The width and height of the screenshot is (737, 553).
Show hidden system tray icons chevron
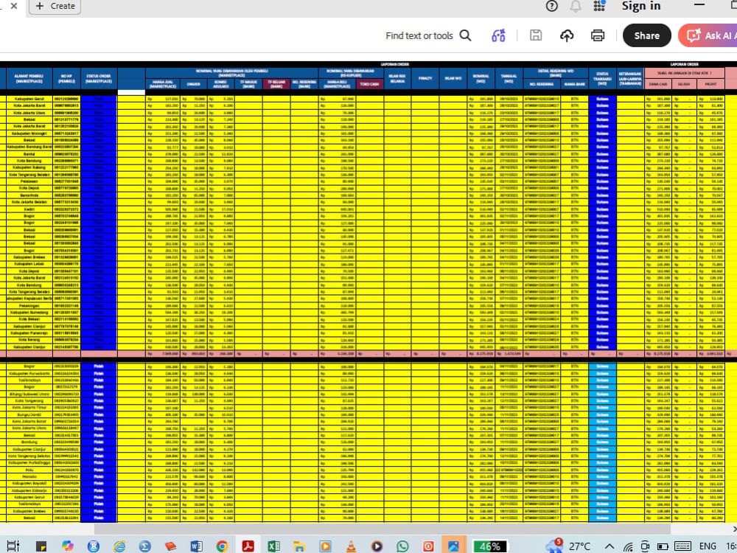tap(609, 546)
